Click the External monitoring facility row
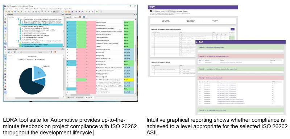The image size is (290, 139). click(x=100, y=59)
